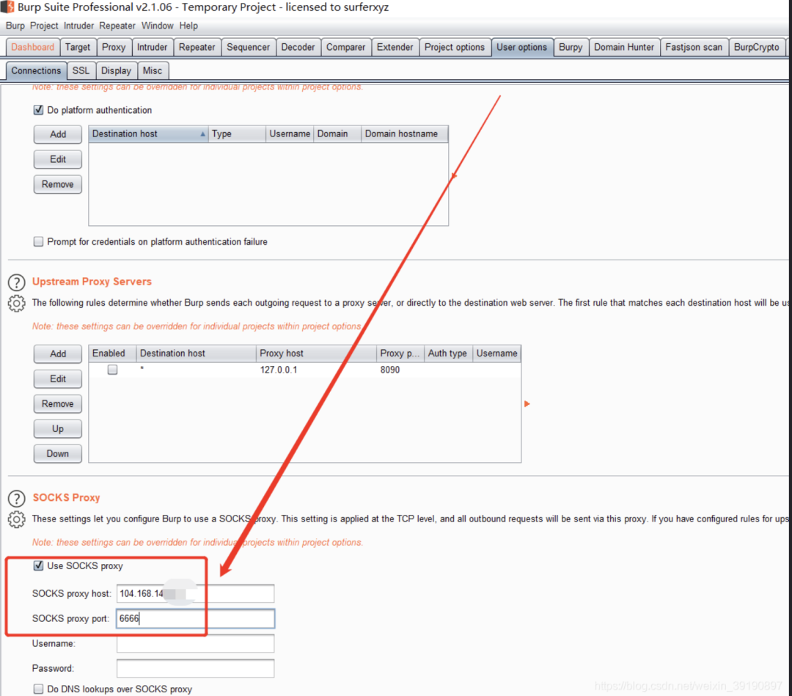This screenshot has height=696, width=792.
Task: Click into the SOCKS proxy host field
Action: point(196,593)
